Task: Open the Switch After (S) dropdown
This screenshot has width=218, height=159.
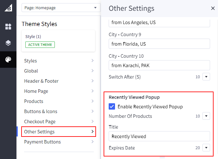Action: click(206, 77)
